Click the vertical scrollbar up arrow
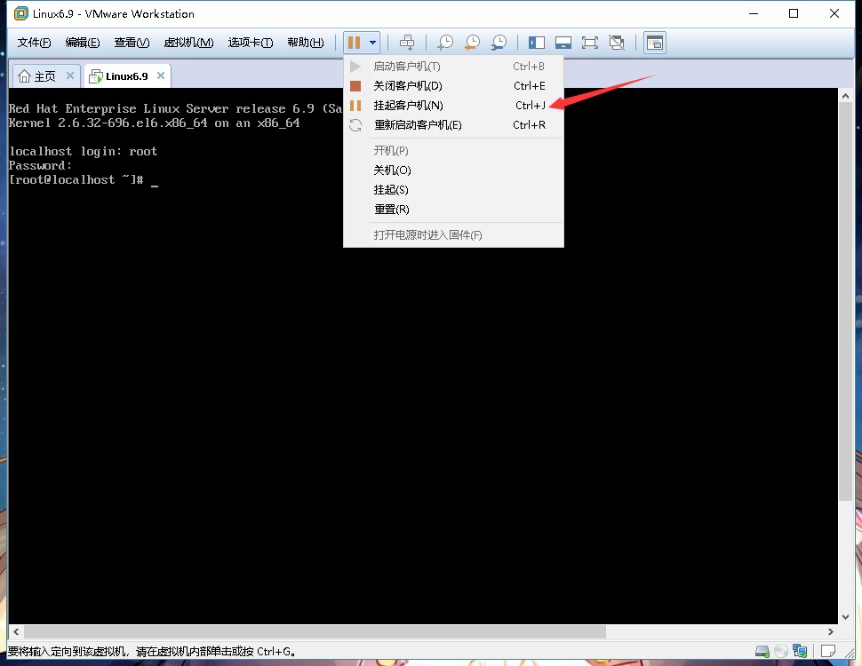 point(845,96)
